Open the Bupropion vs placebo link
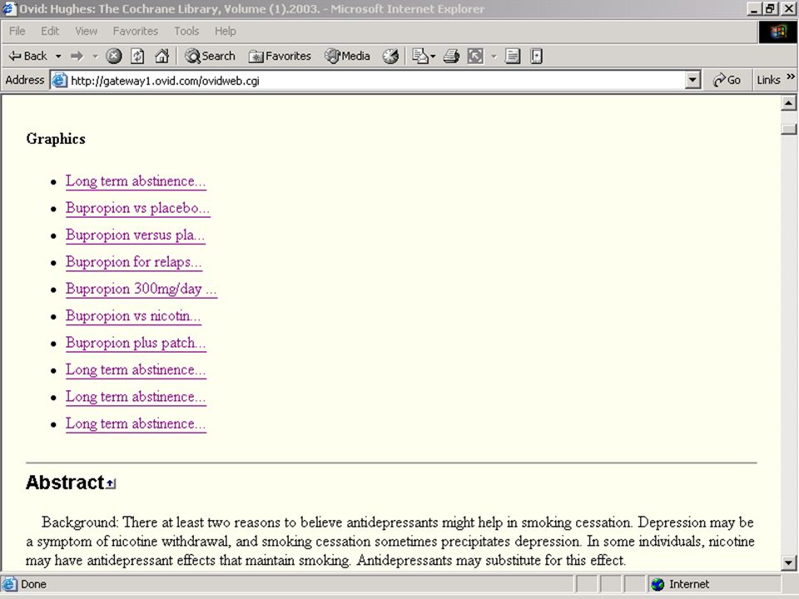Image resolution: width=799 pixels, height=599 pixels. tap(137, 208)
